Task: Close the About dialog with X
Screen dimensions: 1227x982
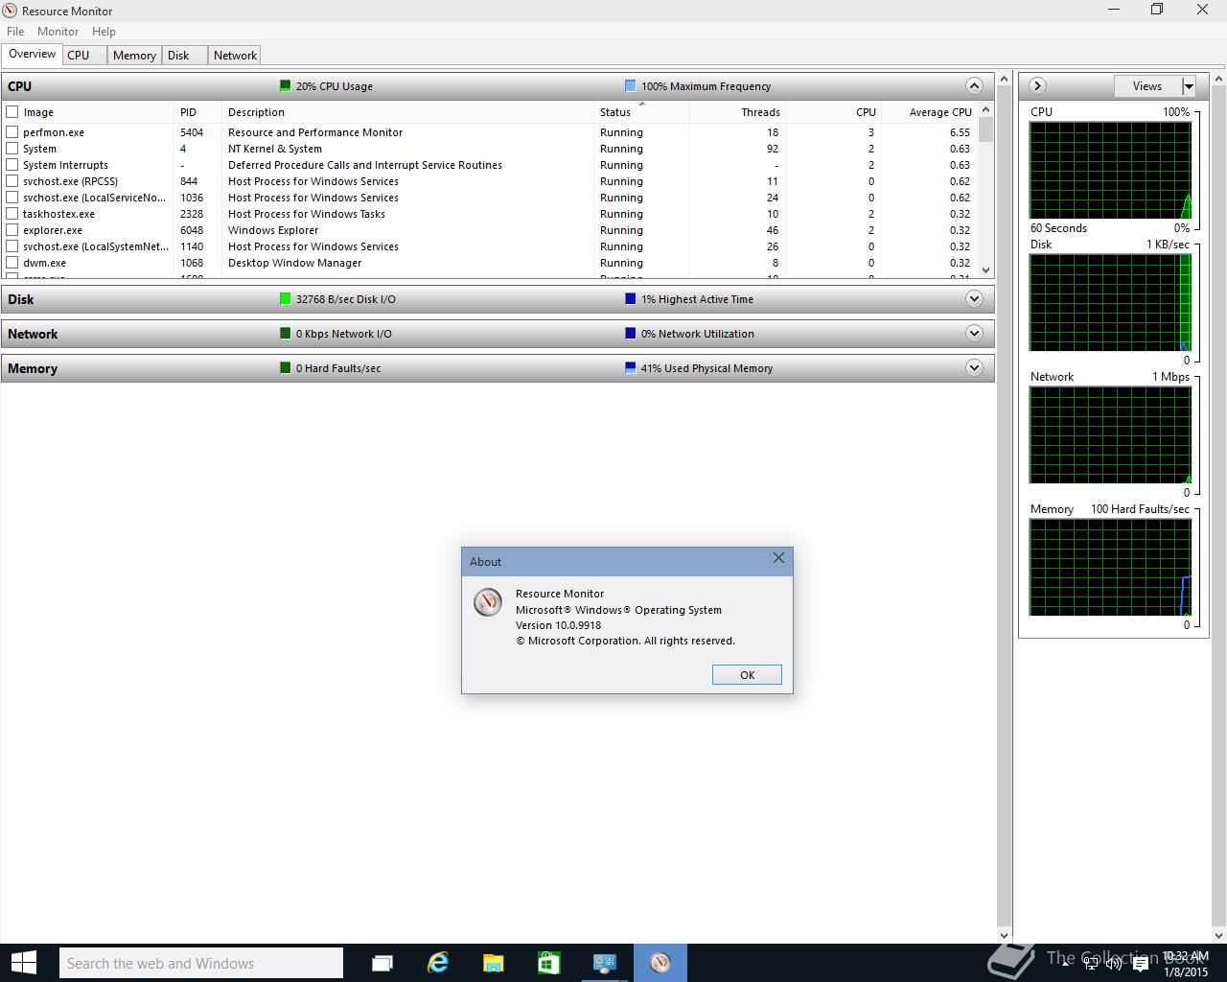Action: (x=778, y=557)
